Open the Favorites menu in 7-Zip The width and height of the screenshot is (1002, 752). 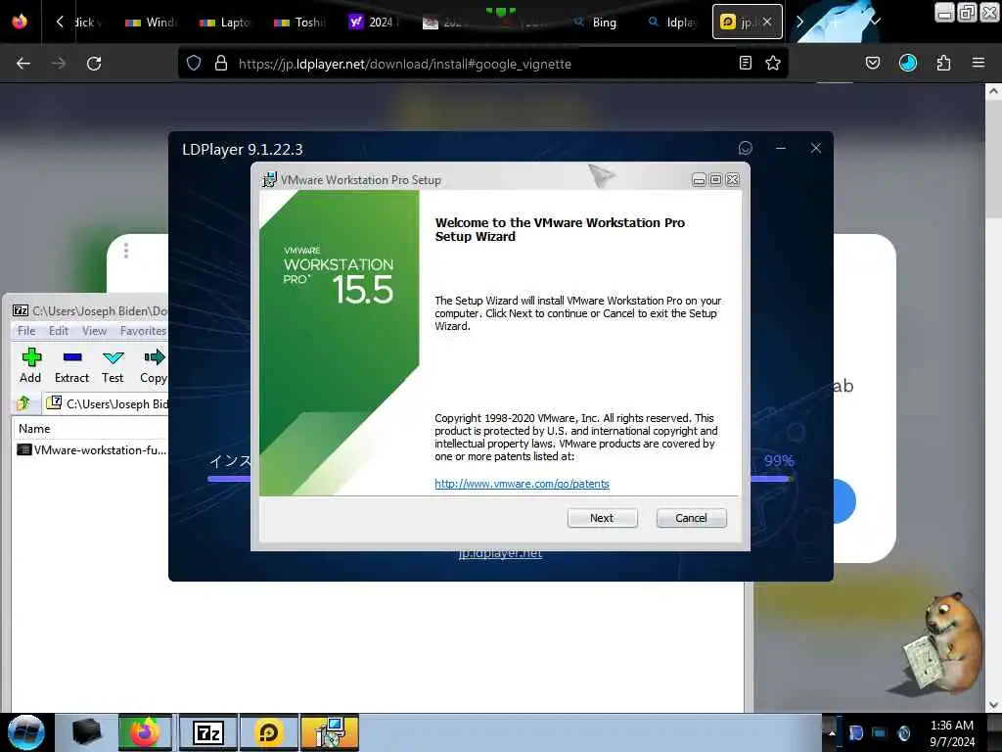(x=143, y=331)
